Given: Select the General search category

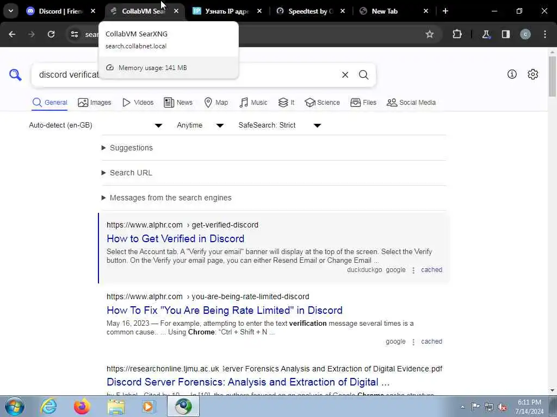Looking at the screenshot, I should 49,103.
